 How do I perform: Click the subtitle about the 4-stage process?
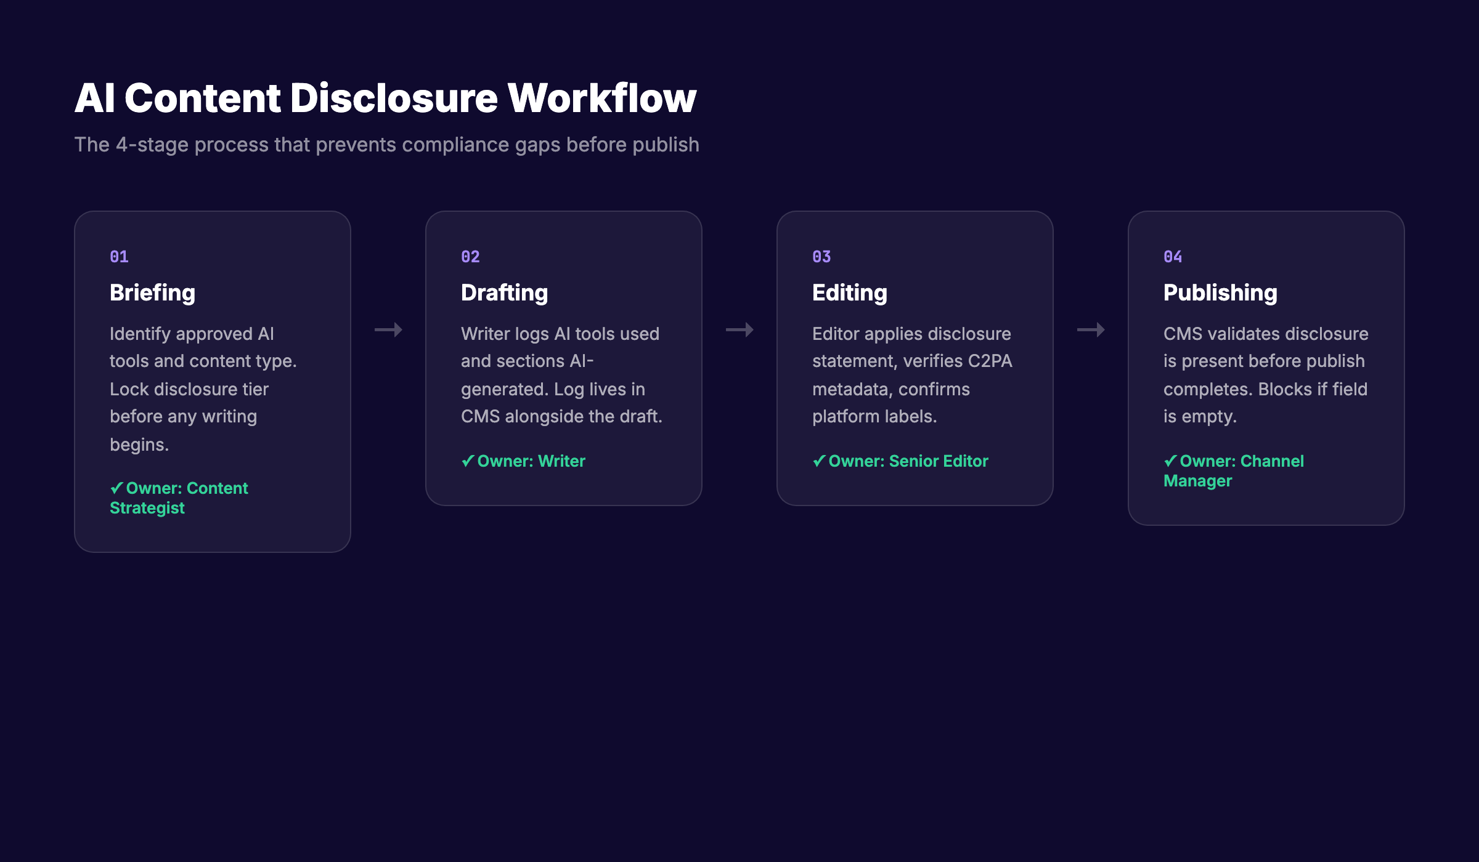(x=387, y=145)
